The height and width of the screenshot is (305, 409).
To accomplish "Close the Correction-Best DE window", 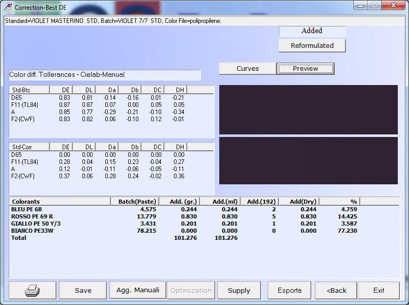I will click(393, 6).
